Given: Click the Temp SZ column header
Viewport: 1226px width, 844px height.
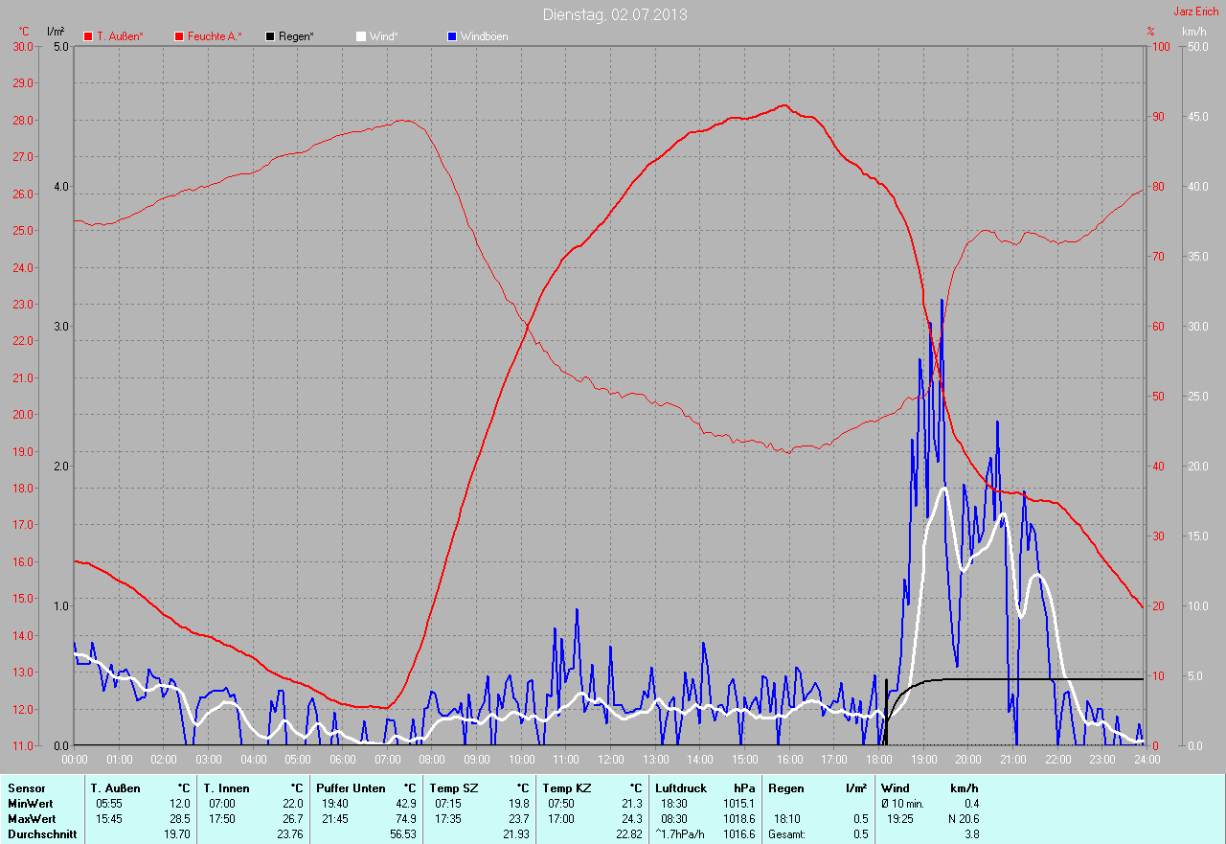Looking at the screenshot, I should [x=454, y=788].
